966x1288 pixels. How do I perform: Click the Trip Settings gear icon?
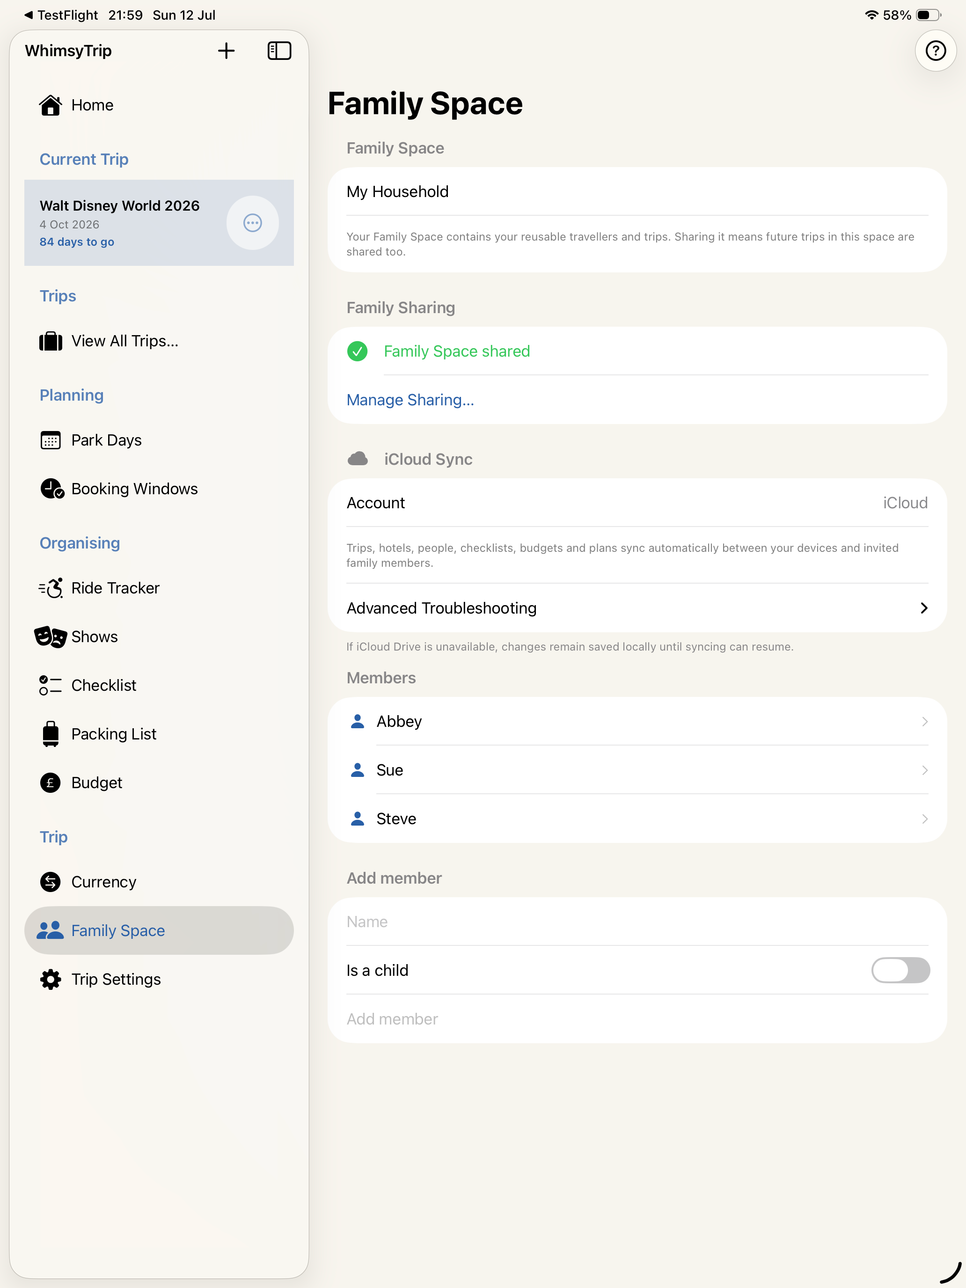[51, 980]
